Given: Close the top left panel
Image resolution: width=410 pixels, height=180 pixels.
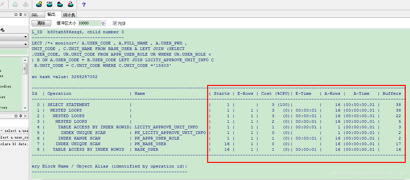Looking at the screenshot, I should [x=25, y=14].
